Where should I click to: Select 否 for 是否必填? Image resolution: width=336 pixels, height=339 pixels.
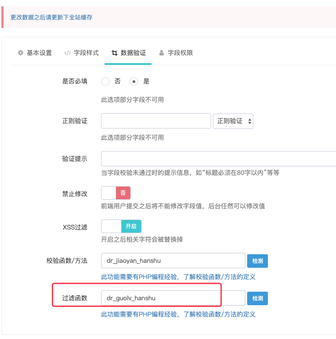(106, 82)
